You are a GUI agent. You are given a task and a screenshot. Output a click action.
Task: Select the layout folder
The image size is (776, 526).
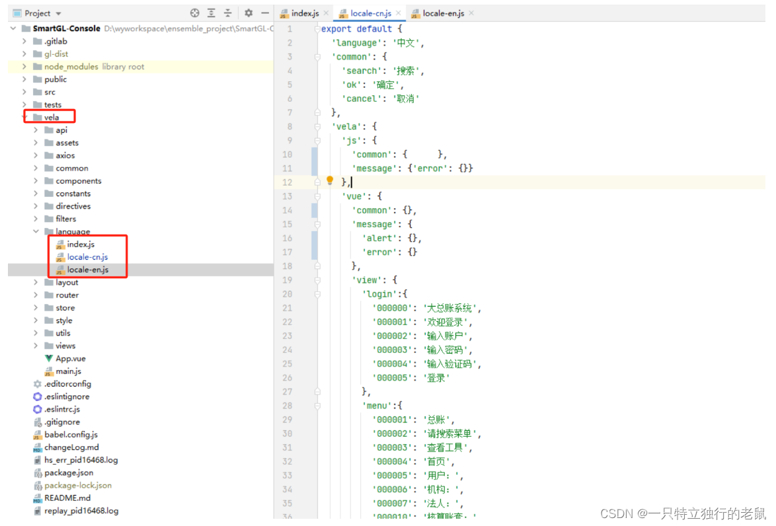(x=67, y=283)
